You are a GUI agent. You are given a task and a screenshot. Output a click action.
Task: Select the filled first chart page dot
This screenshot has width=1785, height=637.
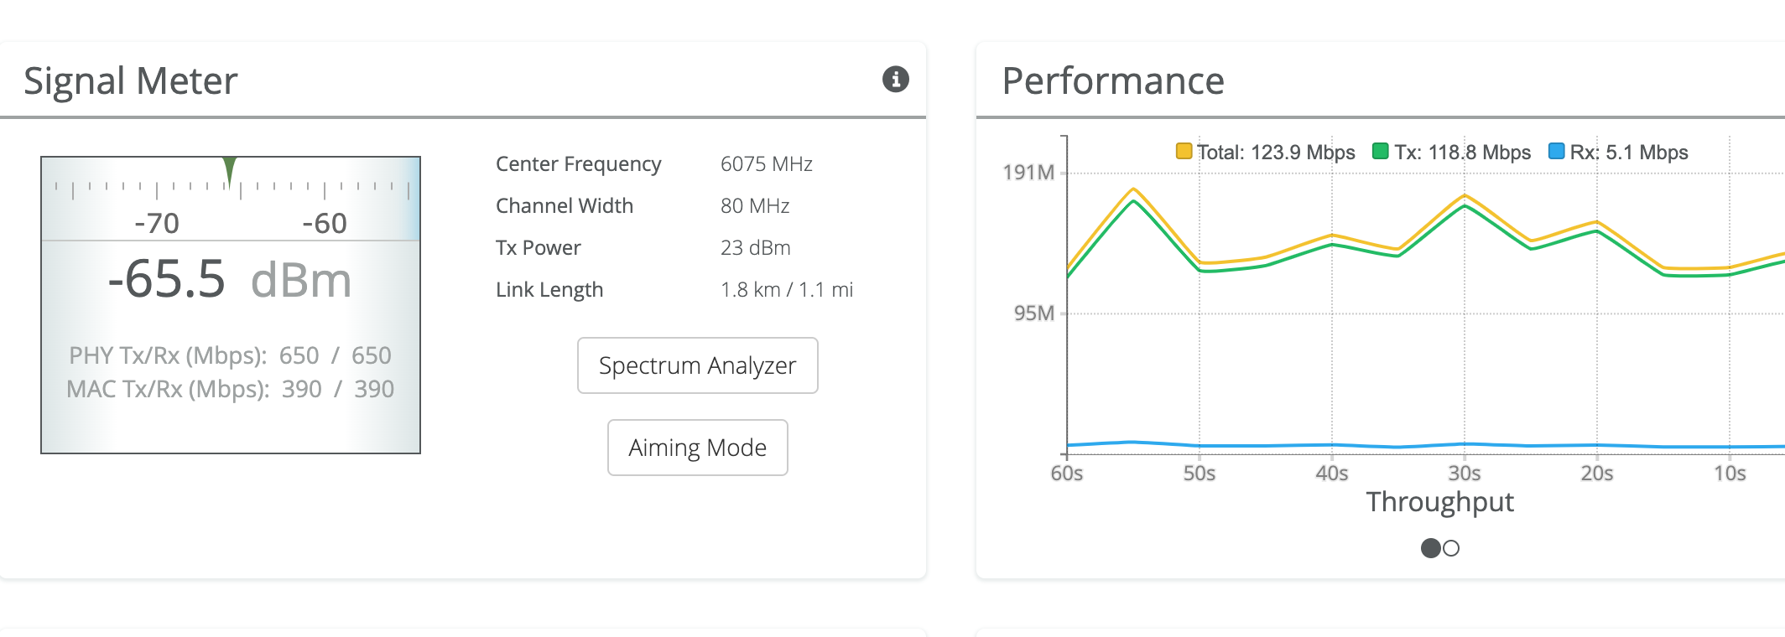click(1430, 548)
